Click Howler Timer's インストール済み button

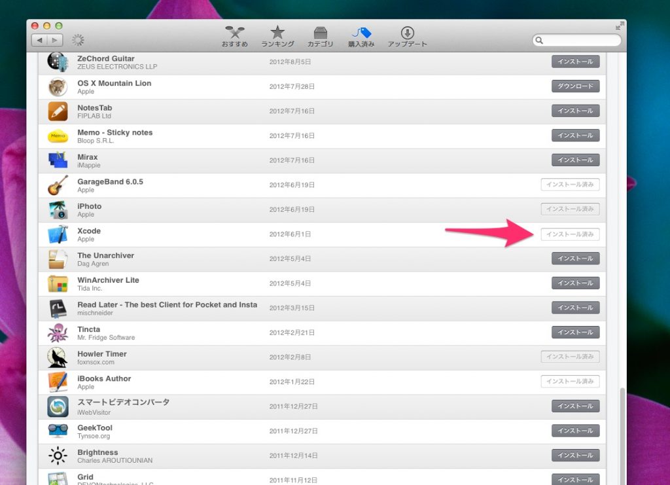[x=570, y=357]
